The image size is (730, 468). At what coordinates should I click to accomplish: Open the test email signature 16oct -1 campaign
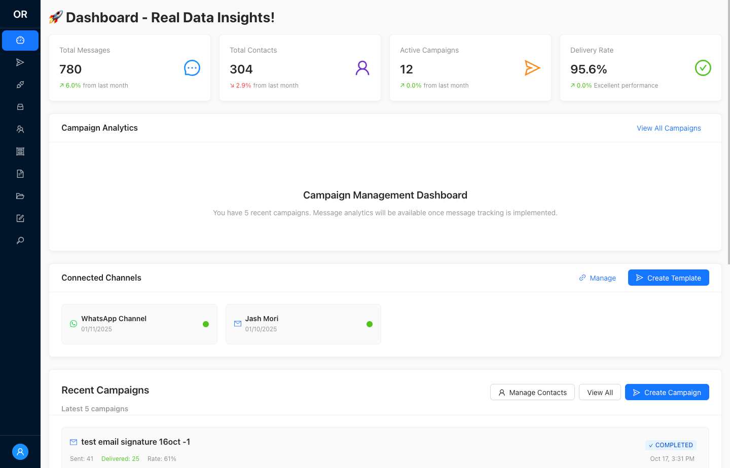coord(135,442)
